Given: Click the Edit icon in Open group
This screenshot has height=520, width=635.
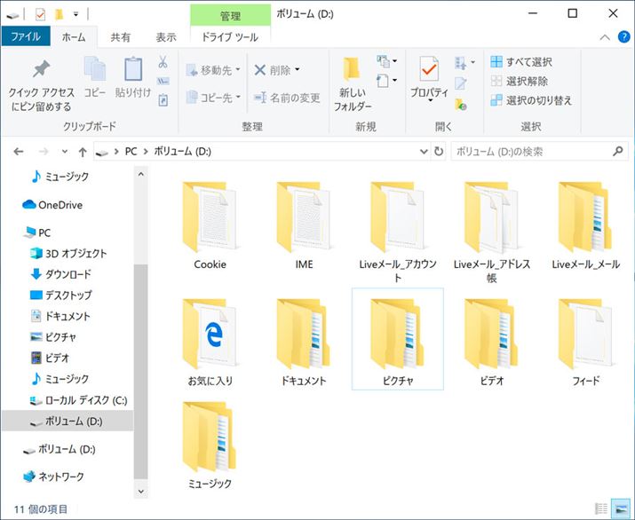Looking at the screenshot, I should click(460, 83).
